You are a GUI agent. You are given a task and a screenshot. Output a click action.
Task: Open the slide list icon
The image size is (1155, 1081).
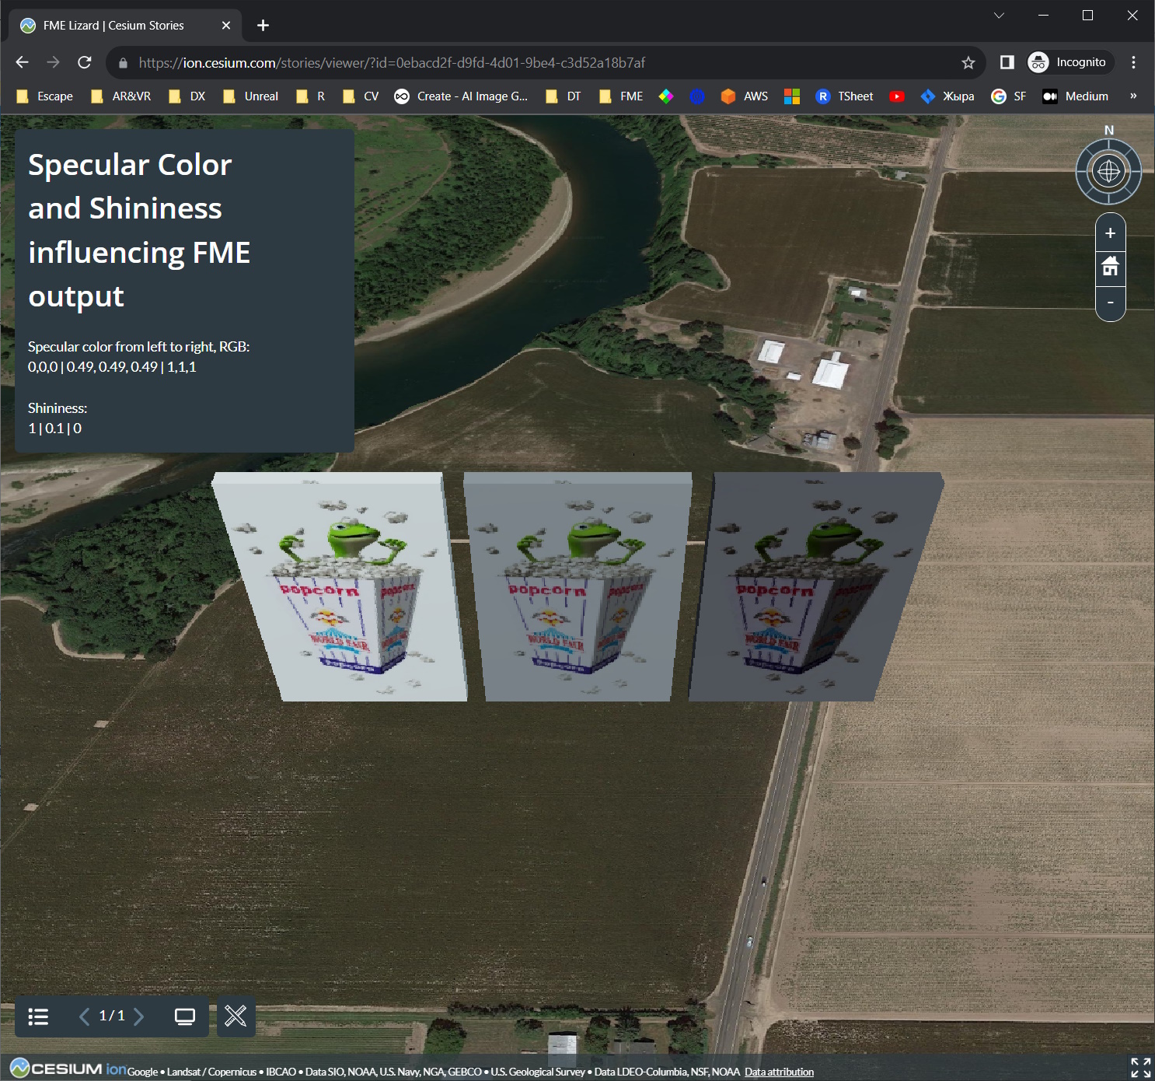click(x=38, y=1016)
